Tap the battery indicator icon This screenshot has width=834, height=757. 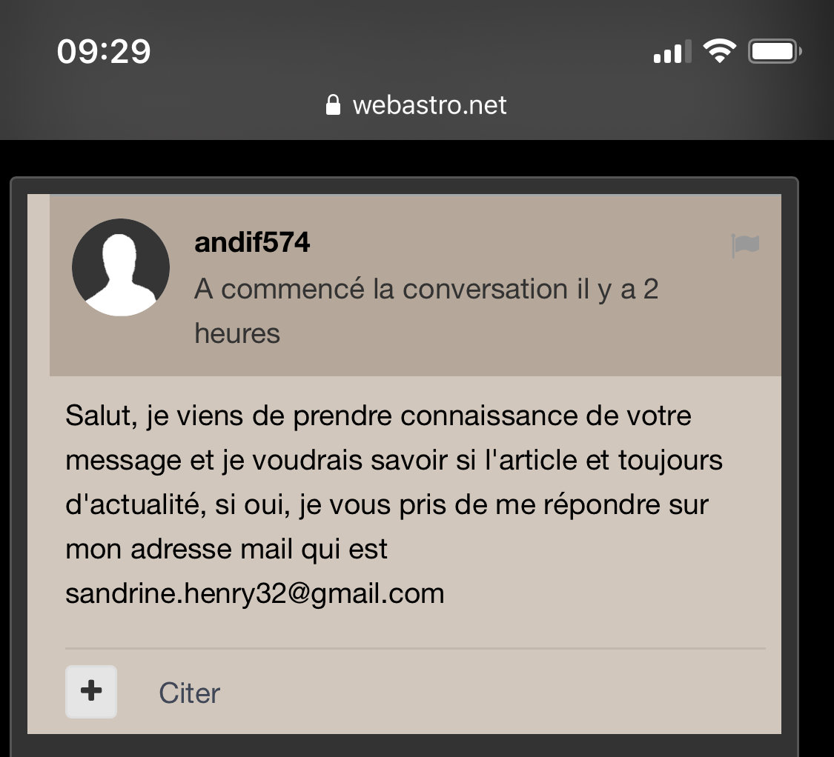pos(774,52)
